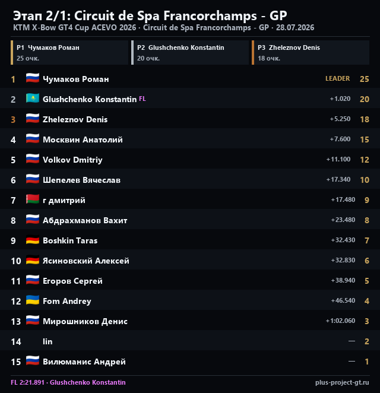
Task: Select driver Volkov Dmitriy in the results
Action: [72, 160]
